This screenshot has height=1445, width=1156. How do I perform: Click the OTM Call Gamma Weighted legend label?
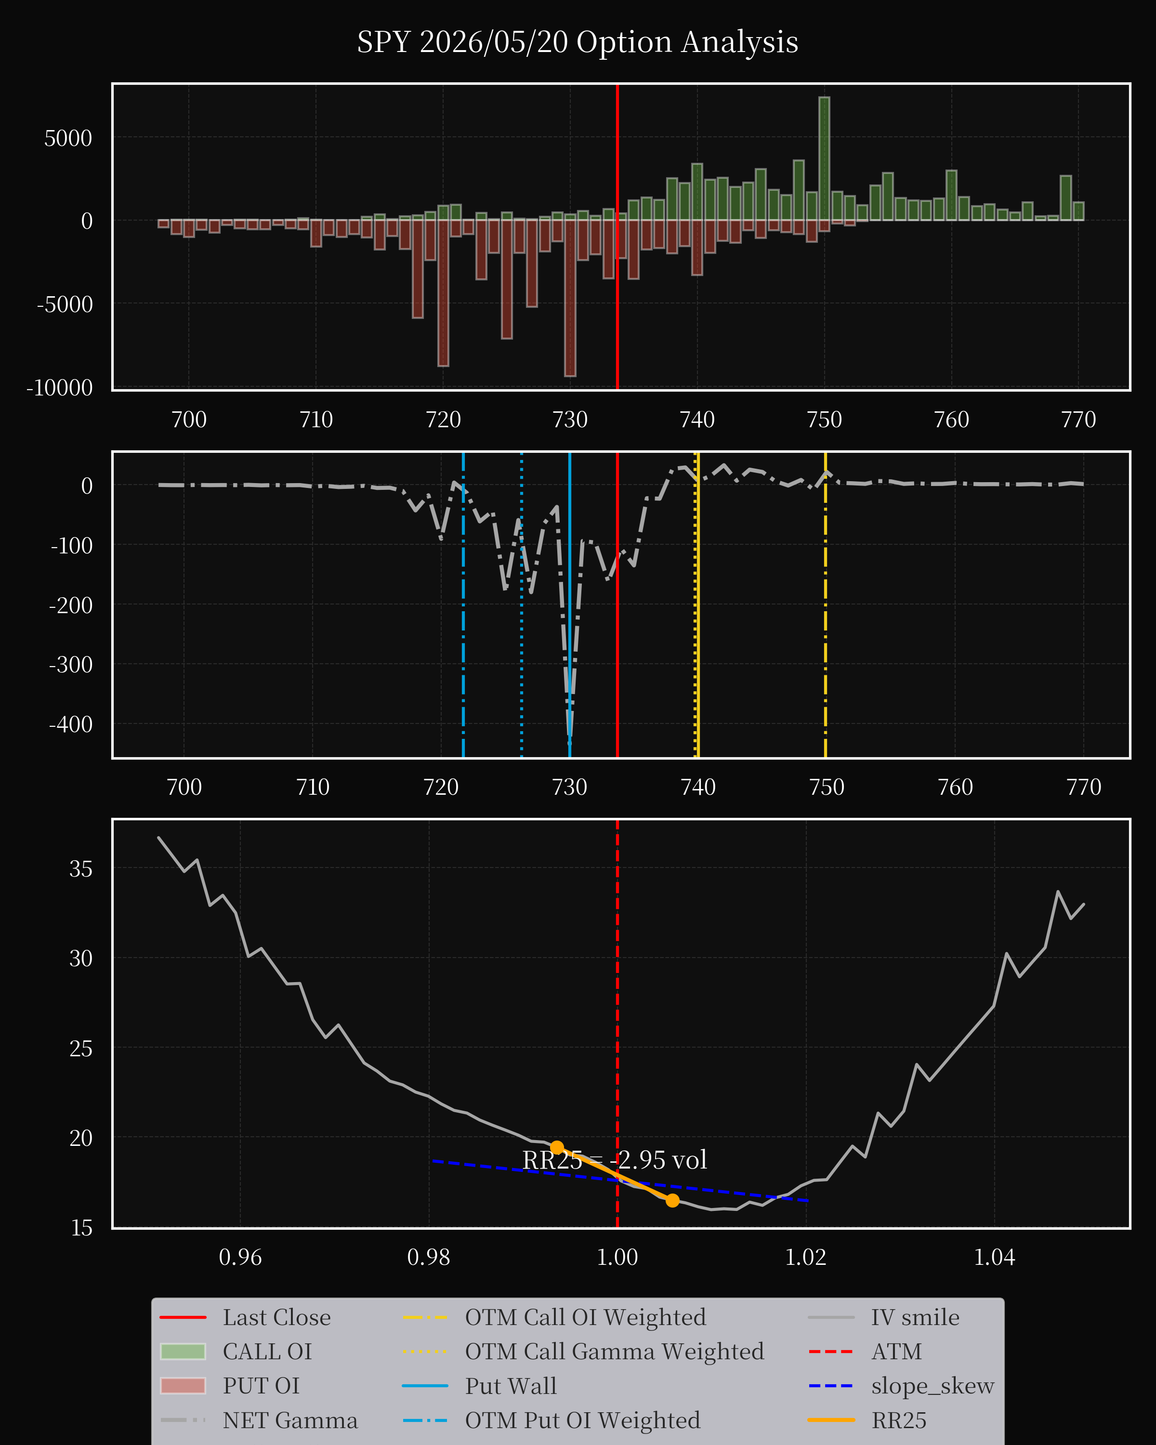pyautogui.click(x=615, y=1352)
